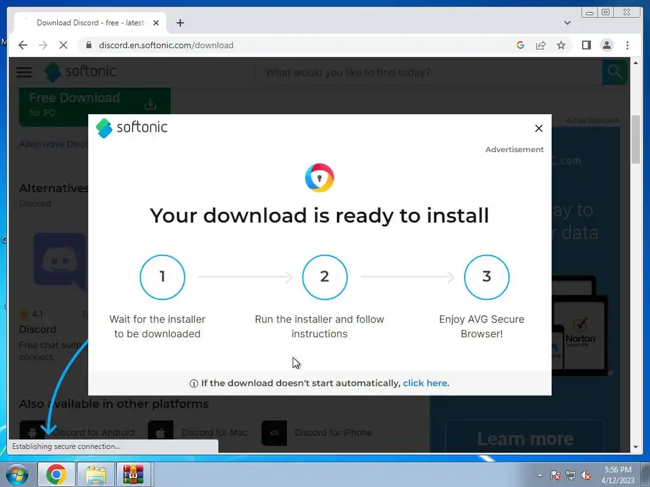Click the forward navigation arrow

(43, 45)
